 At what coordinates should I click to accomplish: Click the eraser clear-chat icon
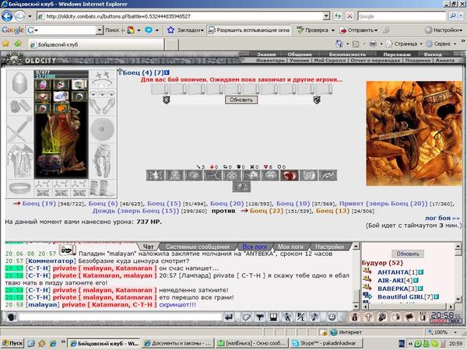246,317
